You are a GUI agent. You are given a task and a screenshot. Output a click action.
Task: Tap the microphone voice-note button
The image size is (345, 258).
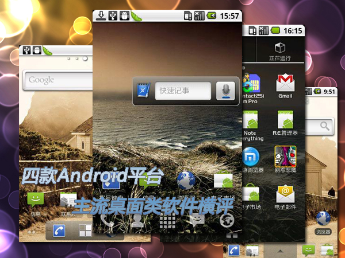(225, 91)
